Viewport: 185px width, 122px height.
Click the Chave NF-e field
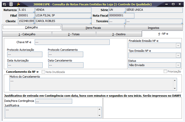72,42
